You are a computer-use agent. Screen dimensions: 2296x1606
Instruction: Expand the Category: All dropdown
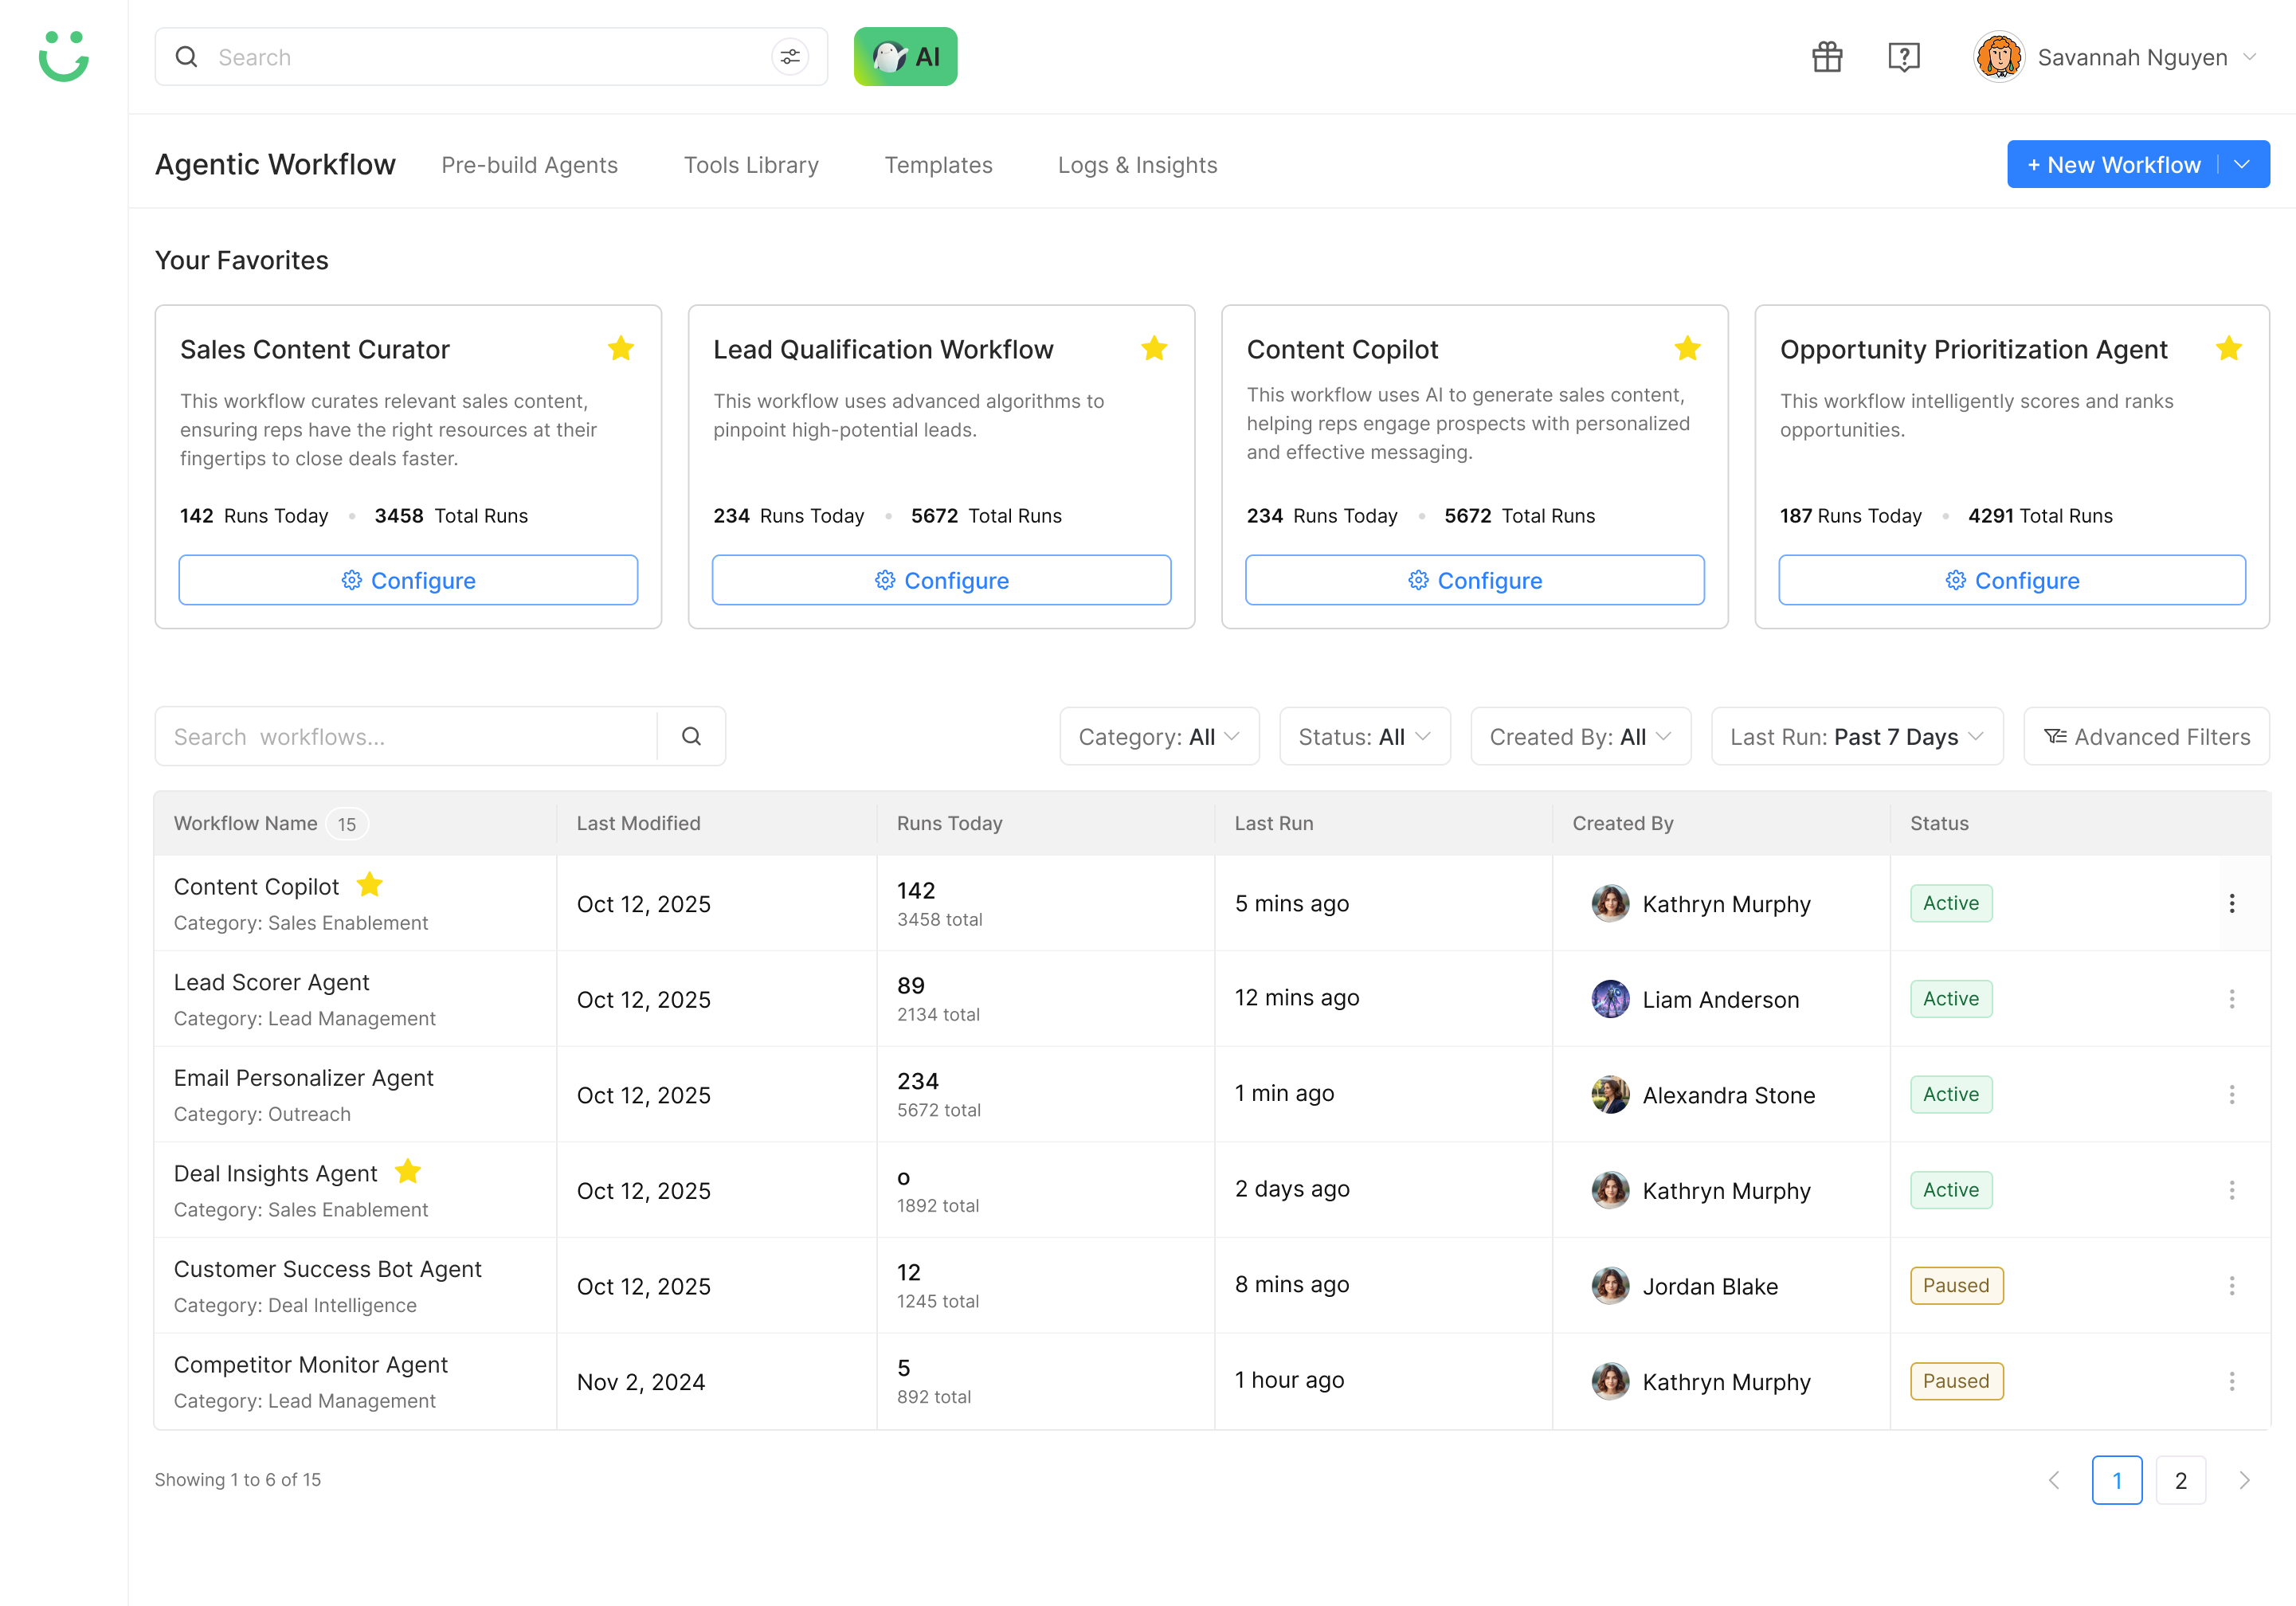coord(1159,736)
